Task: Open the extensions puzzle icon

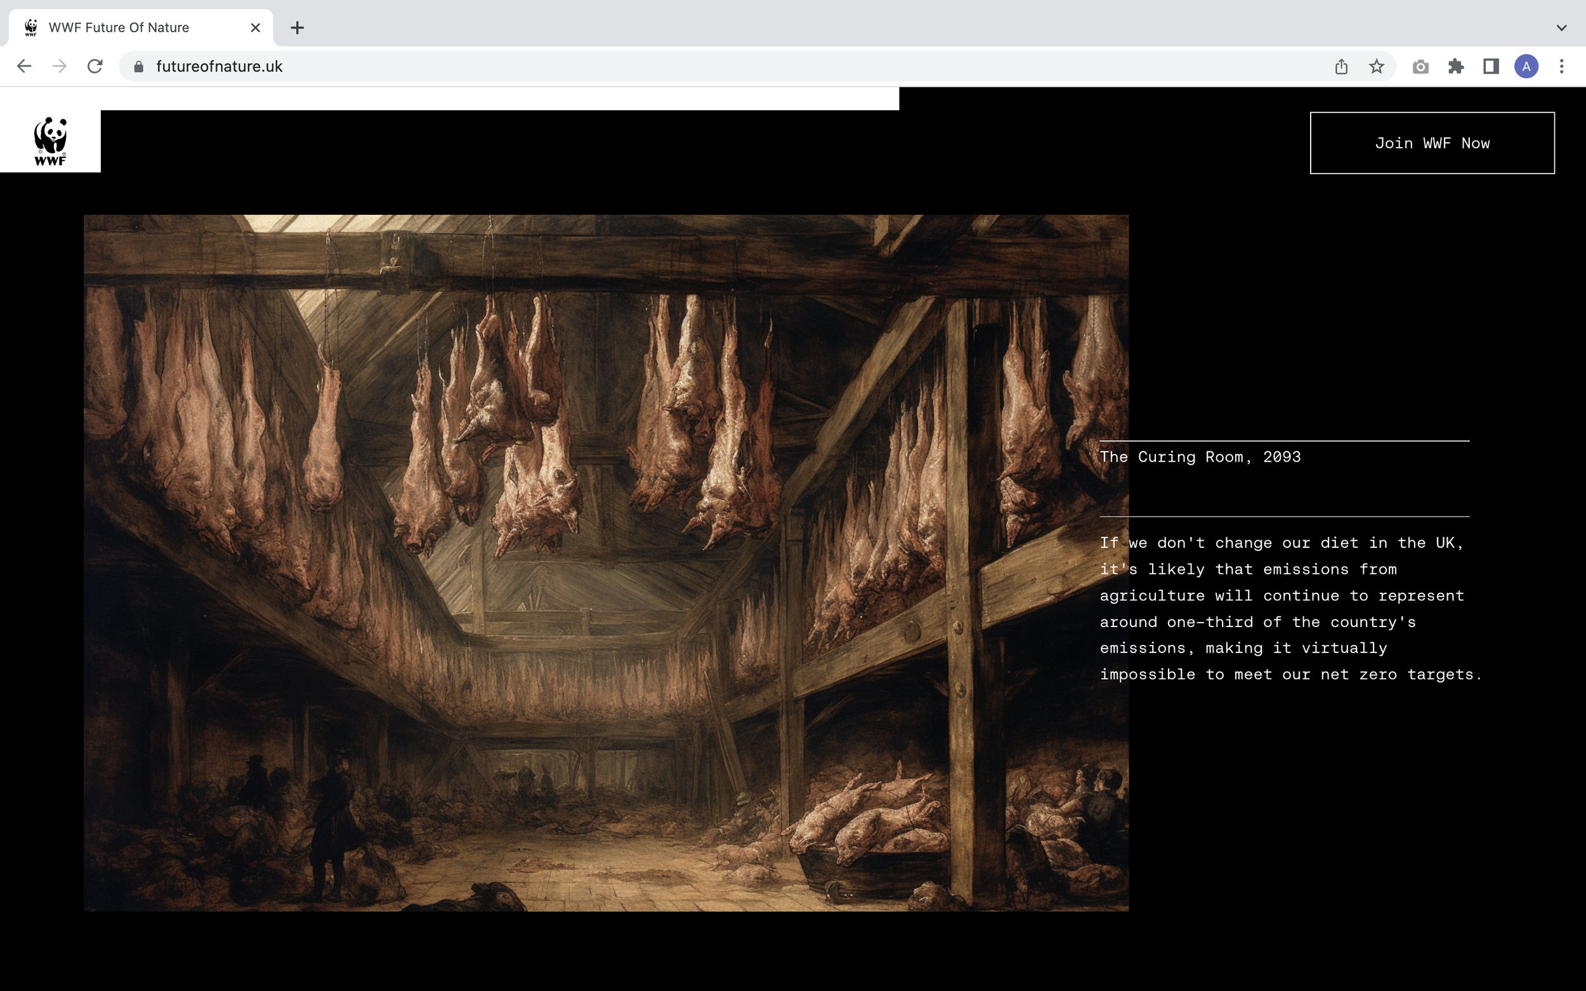Action: pos(1455,66)
